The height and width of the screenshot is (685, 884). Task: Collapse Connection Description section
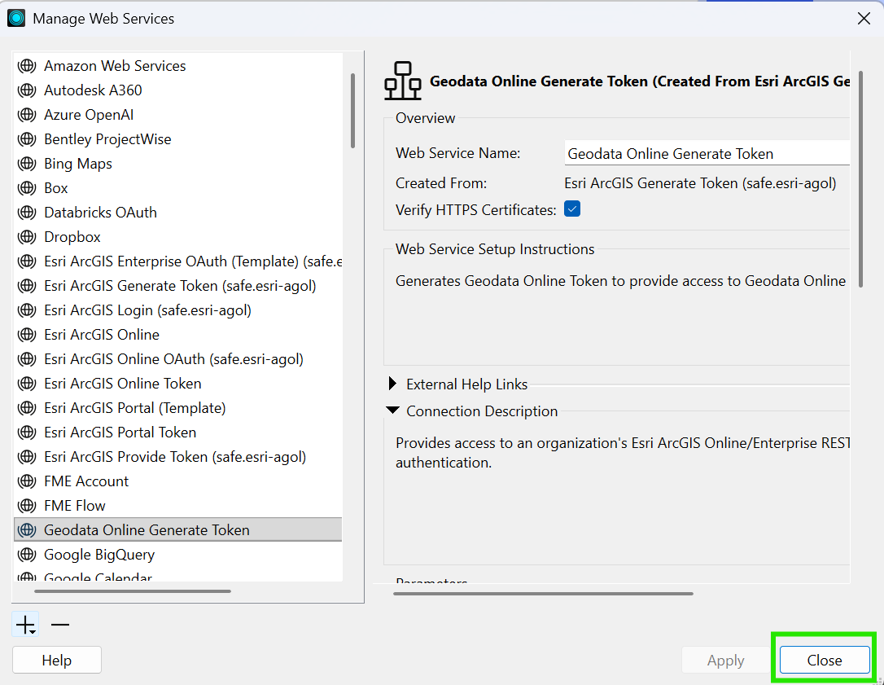[x=393, y=411]
